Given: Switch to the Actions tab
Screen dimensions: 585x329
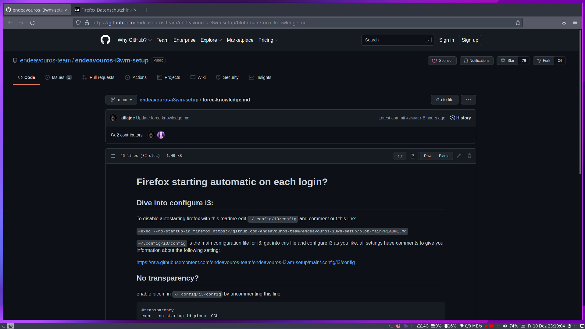Looking at the screenshot, I should point(136,77).
